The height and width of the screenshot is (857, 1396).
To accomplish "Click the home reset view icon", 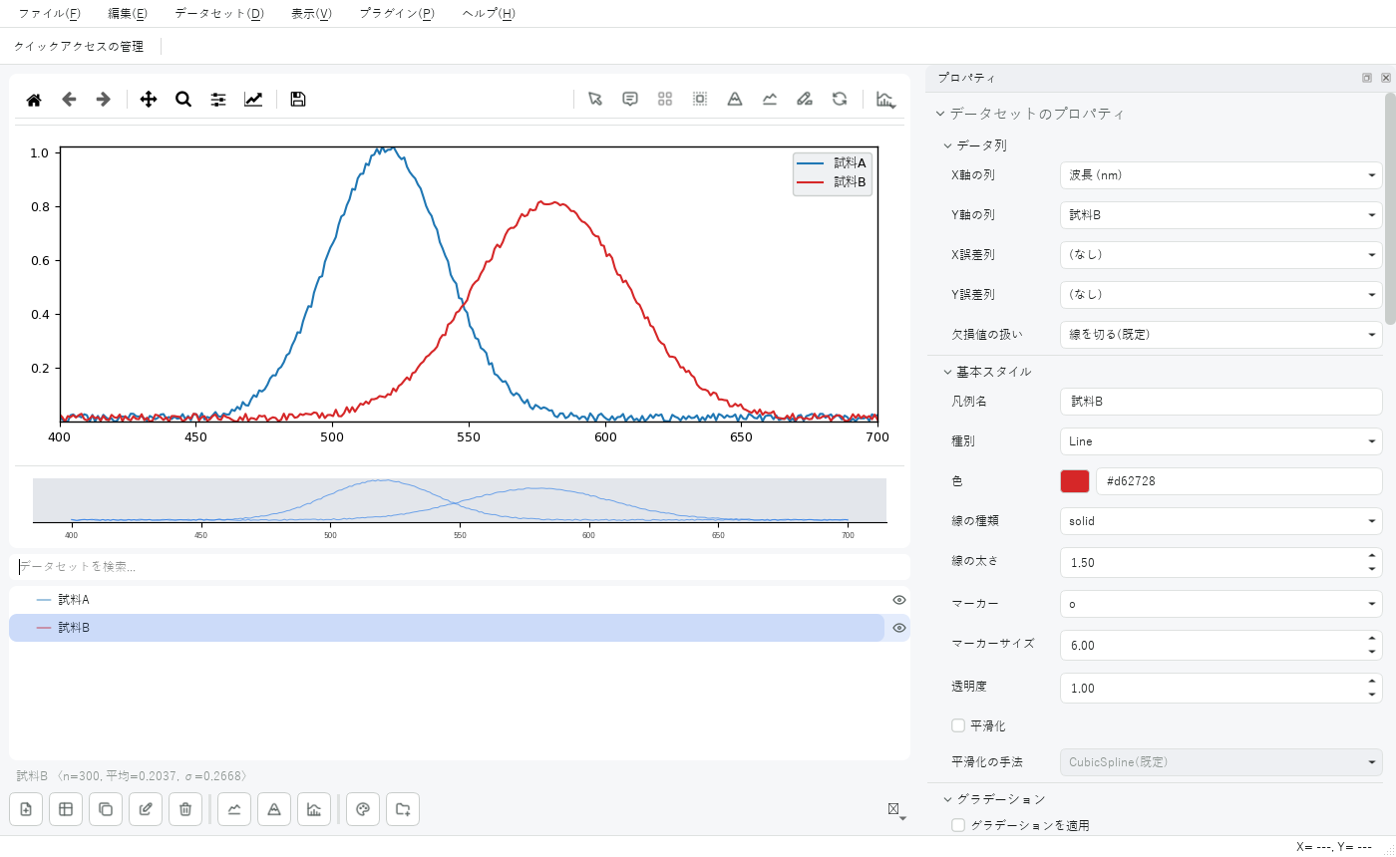I will coord(34,100).
